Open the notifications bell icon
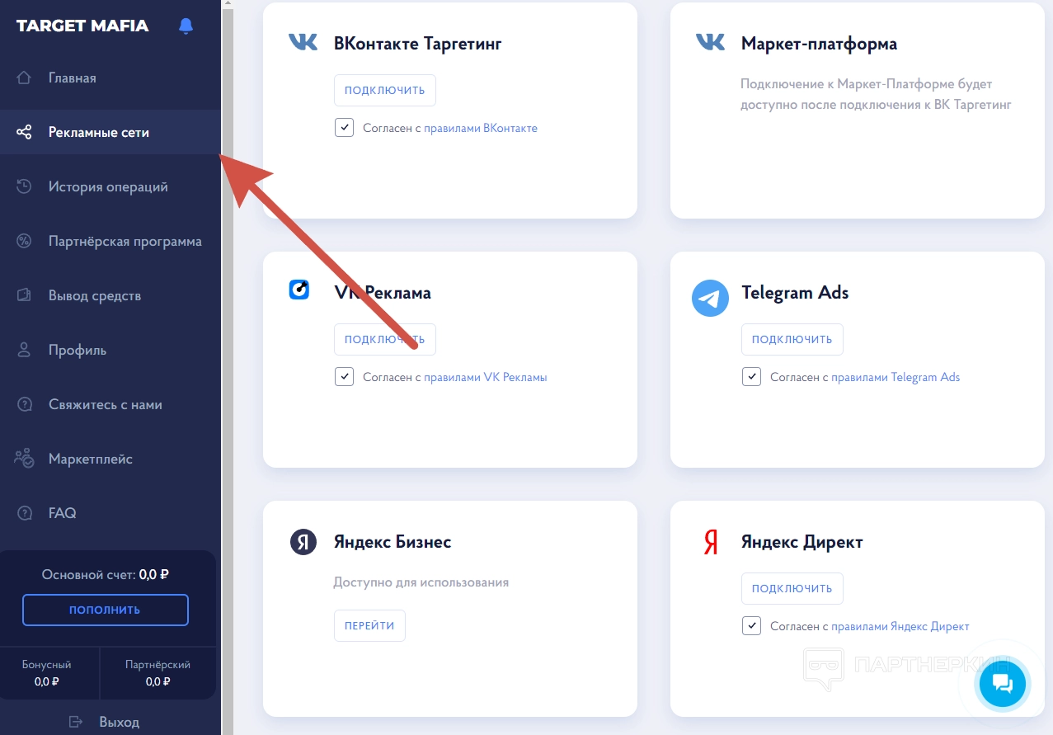The width and height of the screenshot is (1053, 735). (186, 26)
